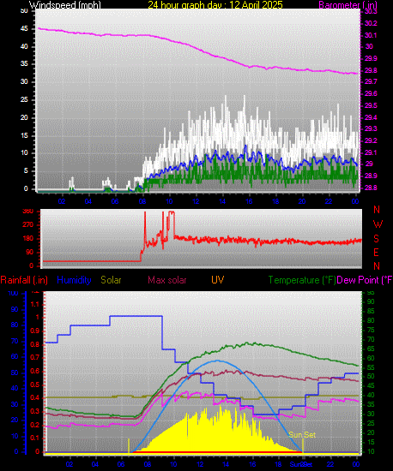Click the barometer axis value "28.8"
Image resolution: width=393 pixels, height=471 pixels.
point(371,188)
